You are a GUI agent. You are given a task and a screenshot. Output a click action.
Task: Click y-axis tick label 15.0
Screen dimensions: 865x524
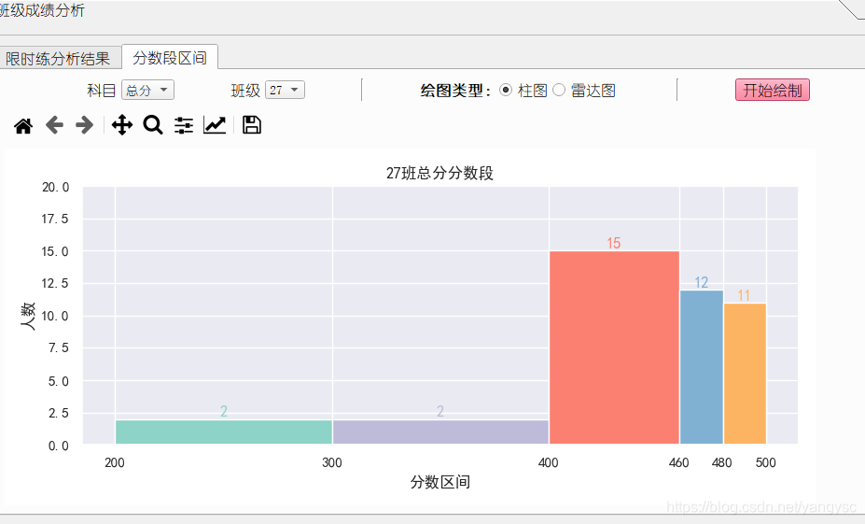click(x=56, y=252)
